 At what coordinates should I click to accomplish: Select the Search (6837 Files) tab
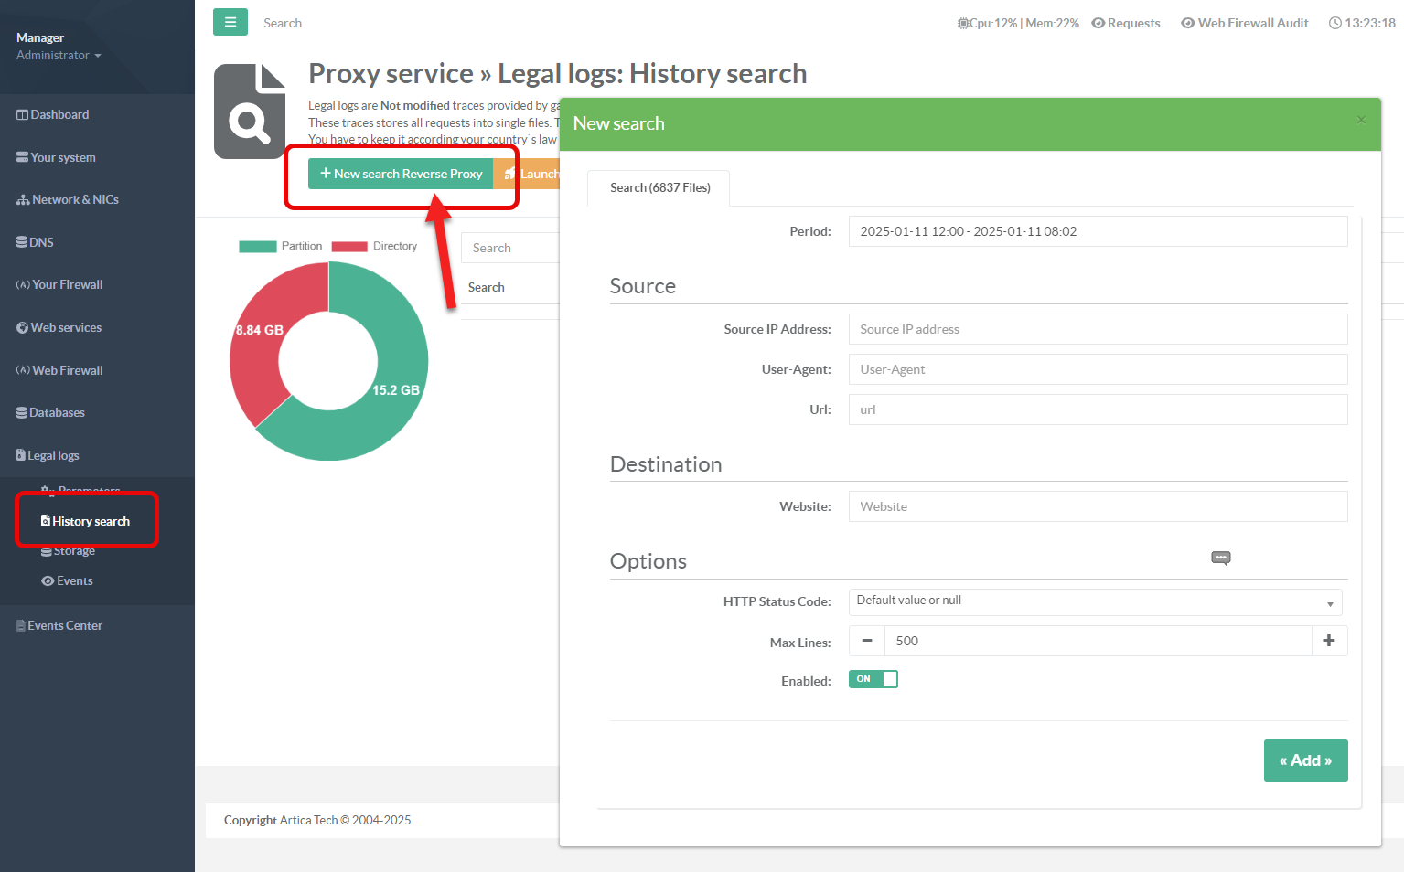[x=659, y=187]
